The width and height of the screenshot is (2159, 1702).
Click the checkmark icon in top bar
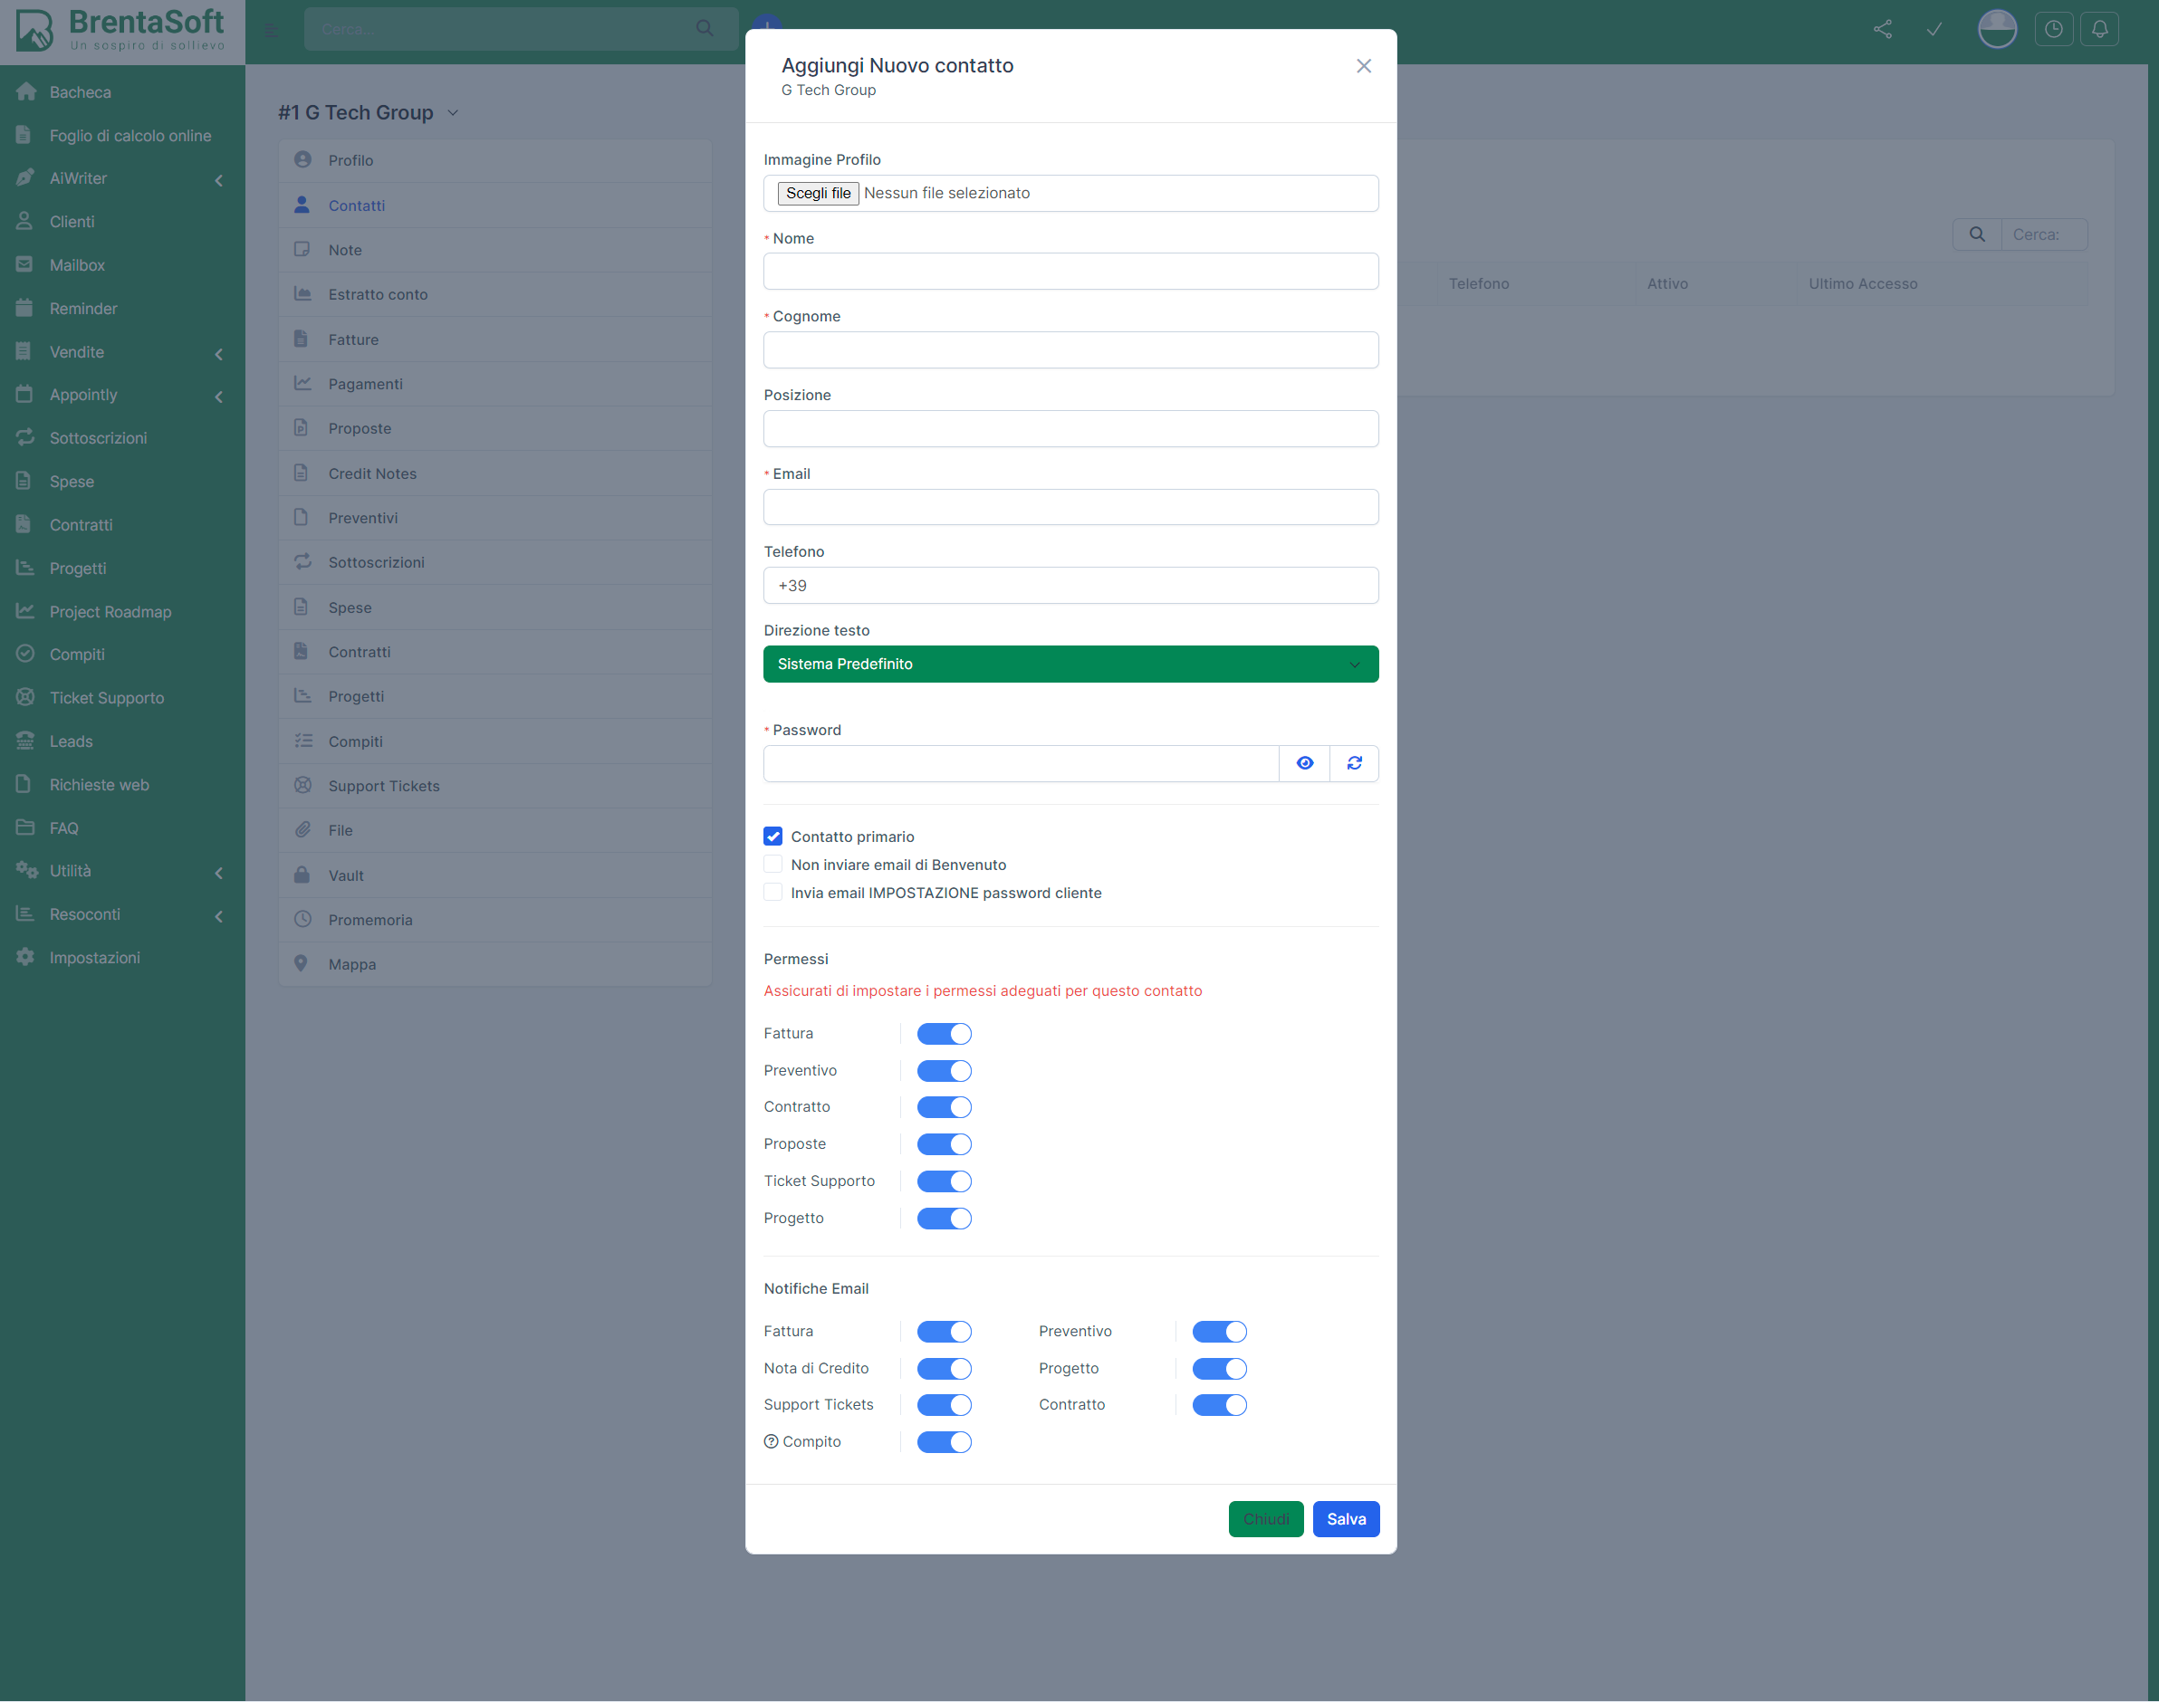pos(1934,29)
